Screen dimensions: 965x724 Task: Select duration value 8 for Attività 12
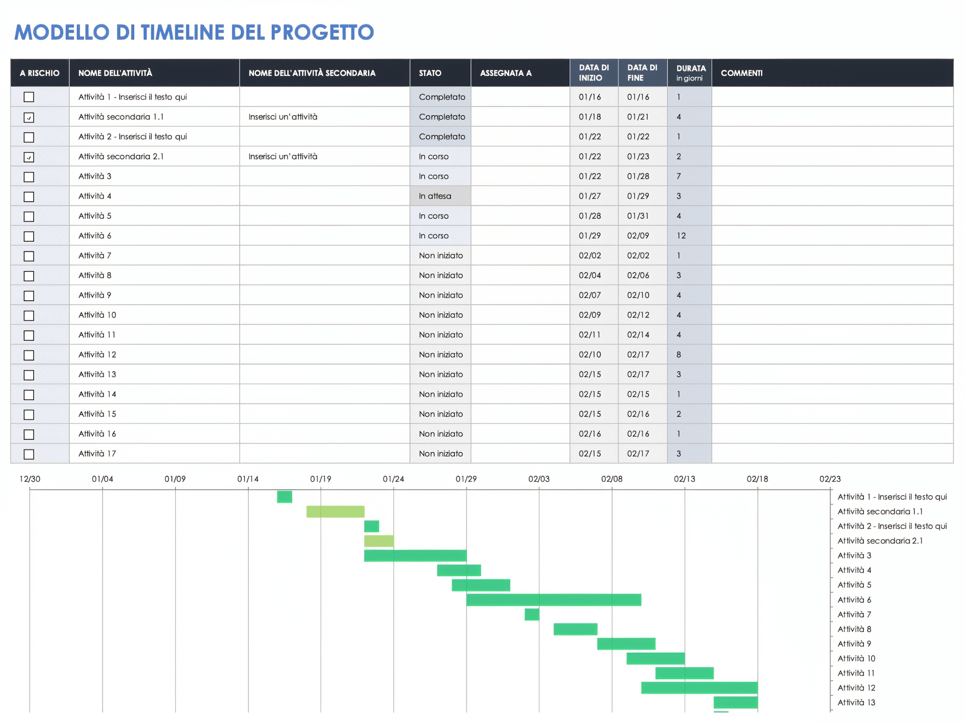[690, 354]
